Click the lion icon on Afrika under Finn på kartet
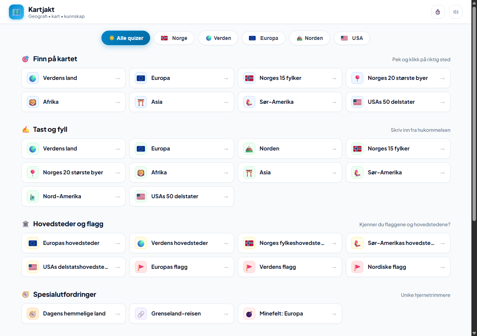This screenshot has height=336, width=477. (x=33, y=102)
